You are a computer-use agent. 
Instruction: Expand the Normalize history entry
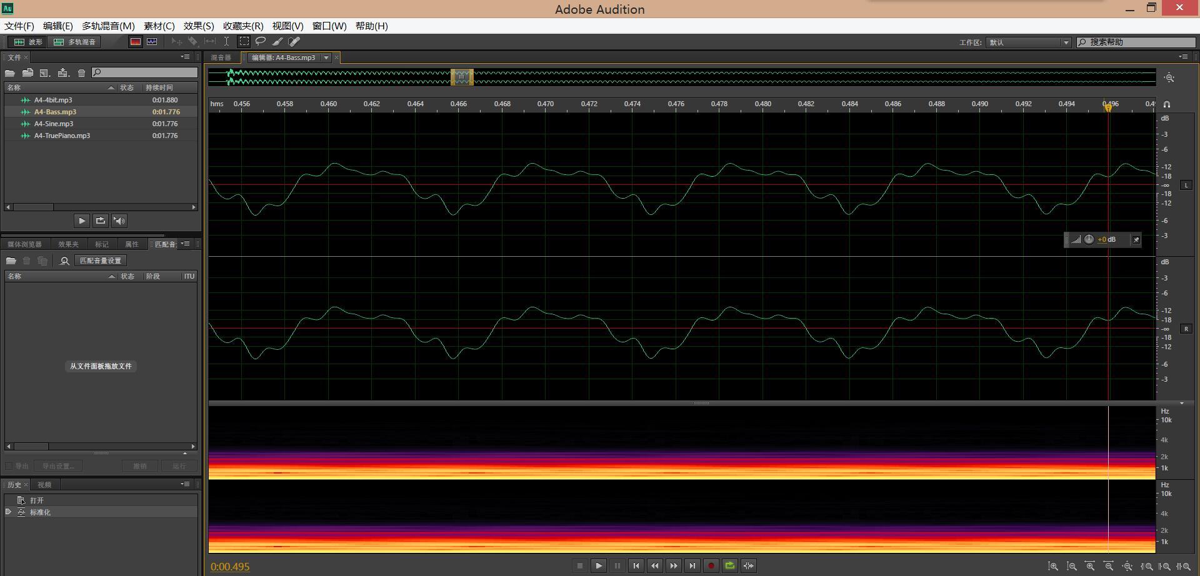[x=8, y=512]
